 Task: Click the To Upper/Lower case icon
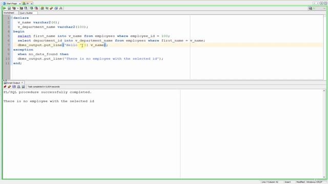[47, 8]
